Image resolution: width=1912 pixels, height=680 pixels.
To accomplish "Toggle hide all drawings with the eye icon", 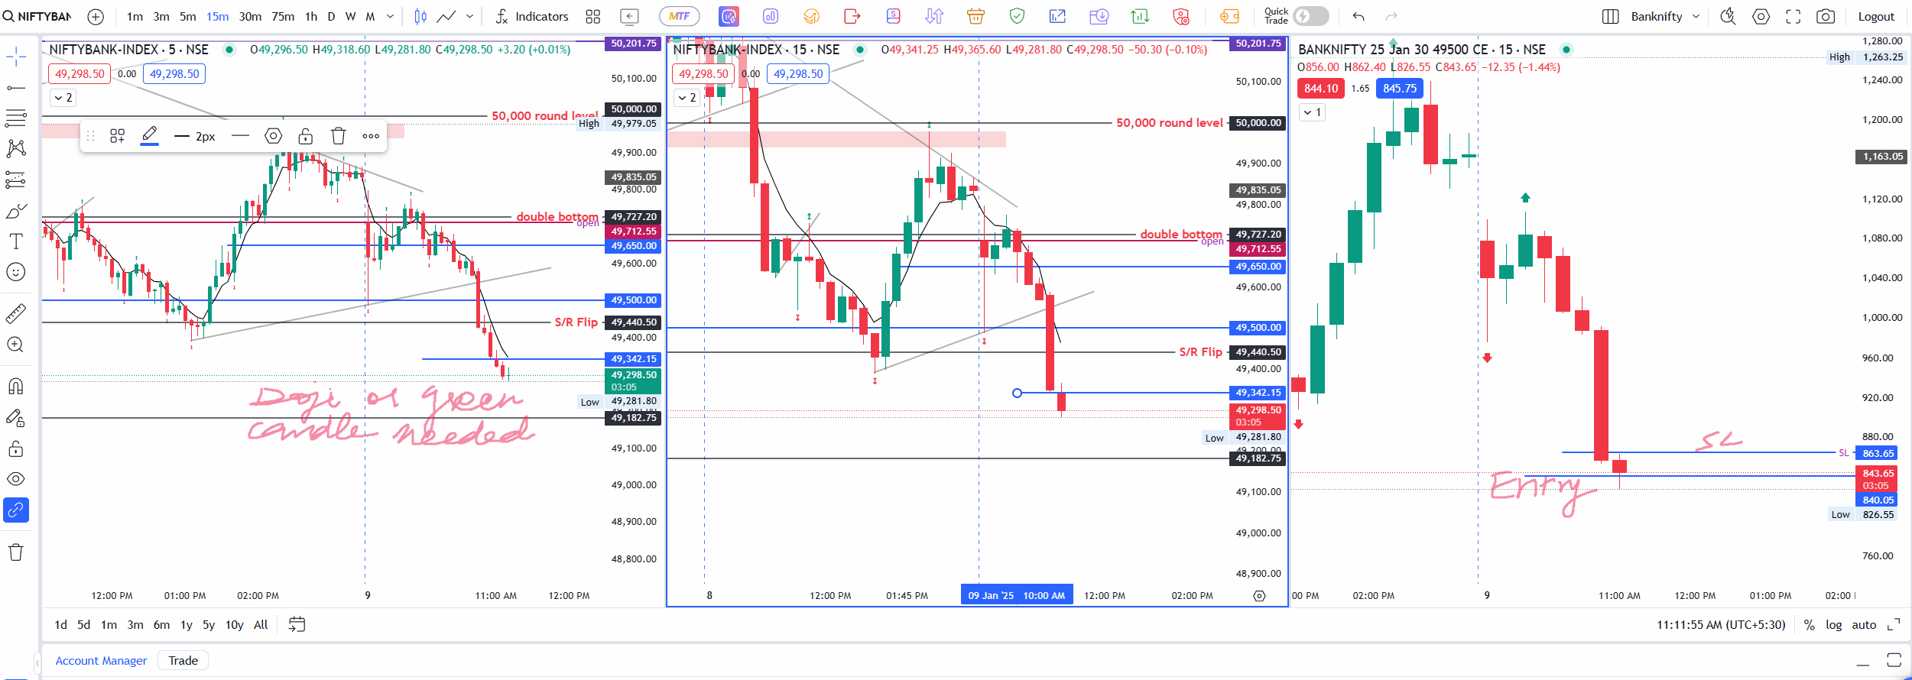I will coord(16,479).
